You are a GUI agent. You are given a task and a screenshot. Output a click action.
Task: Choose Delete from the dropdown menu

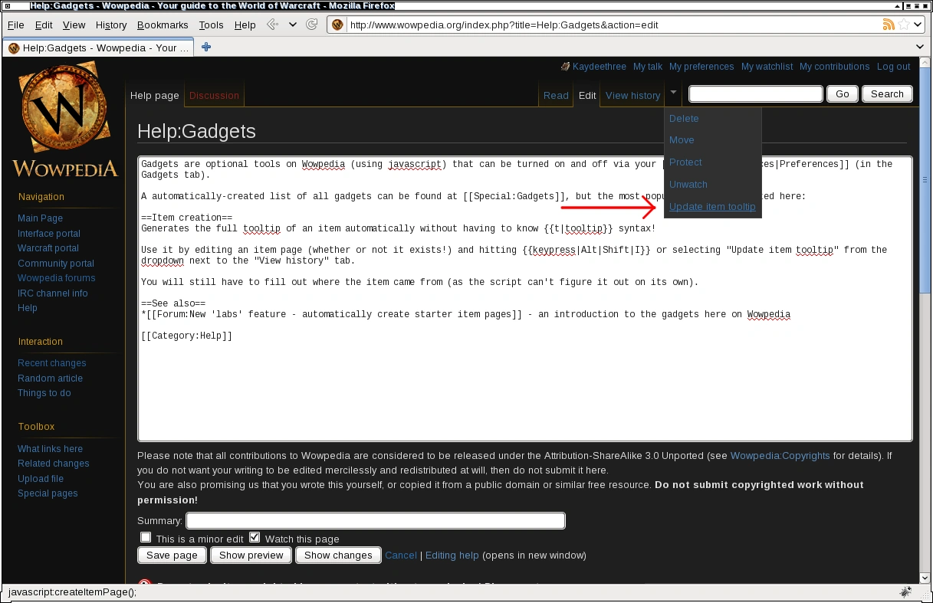point(684,118)
